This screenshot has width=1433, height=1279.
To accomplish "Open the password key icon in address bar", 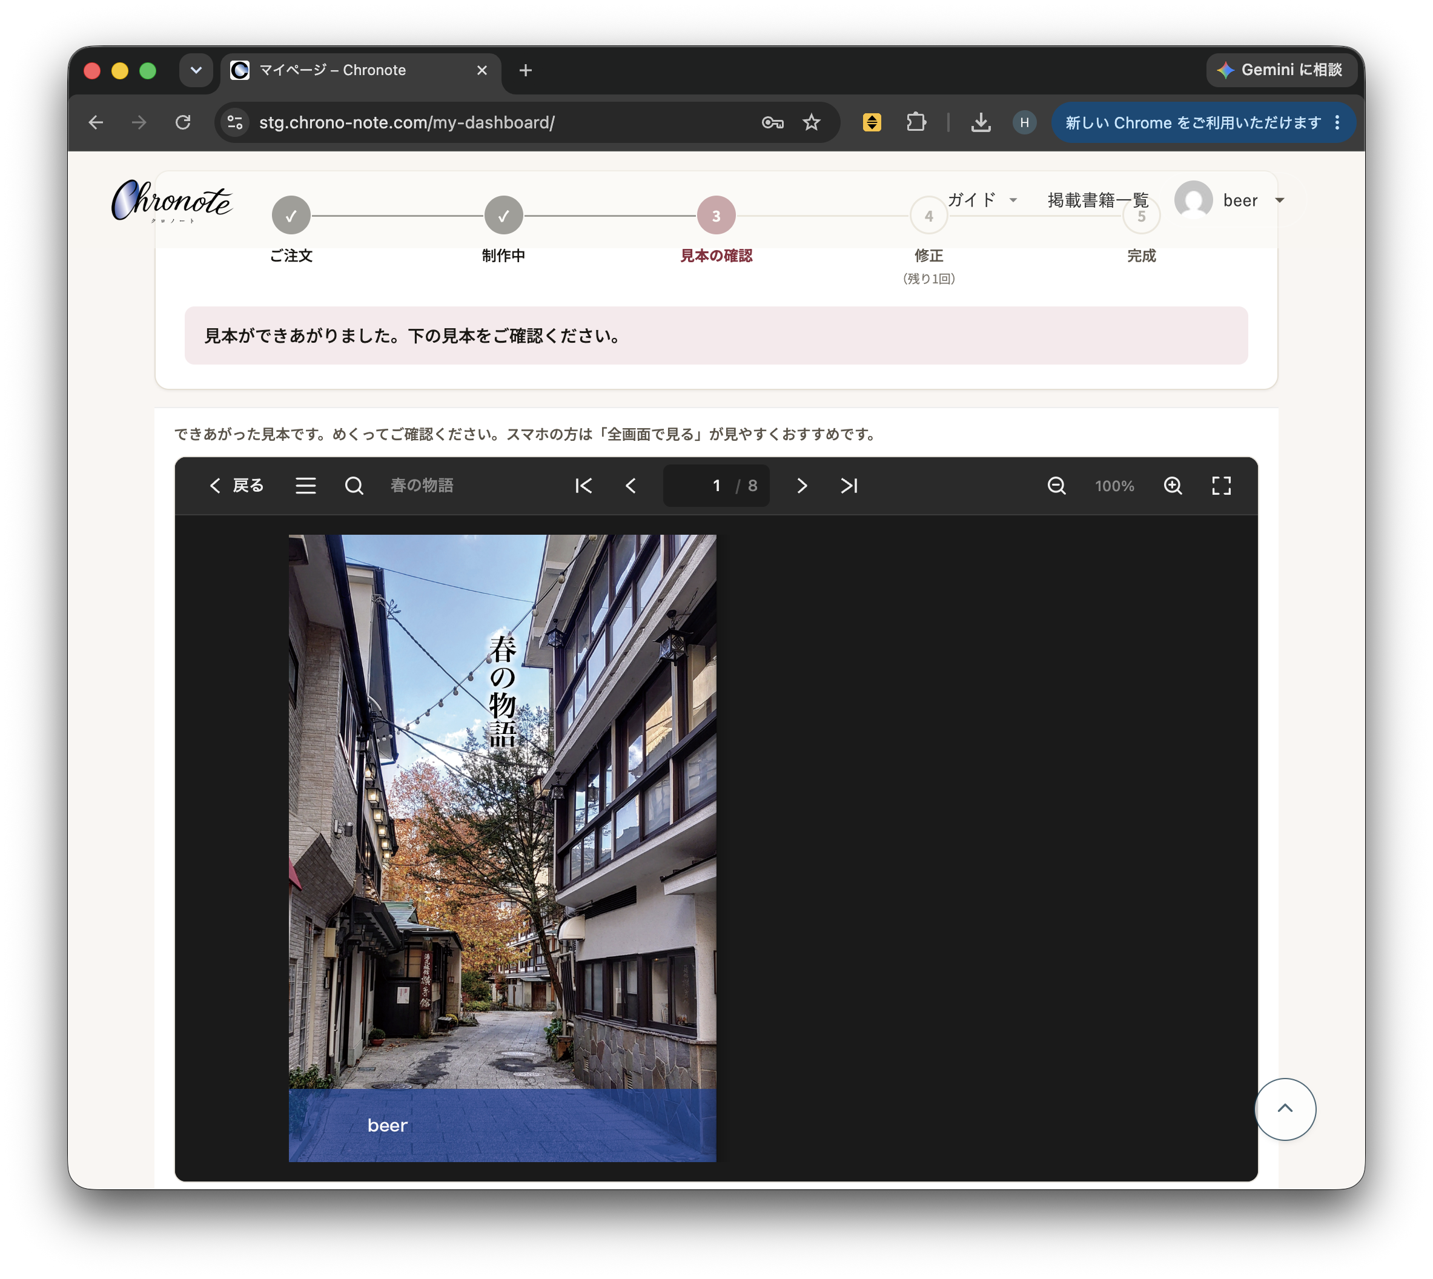I will coord(772,122).
